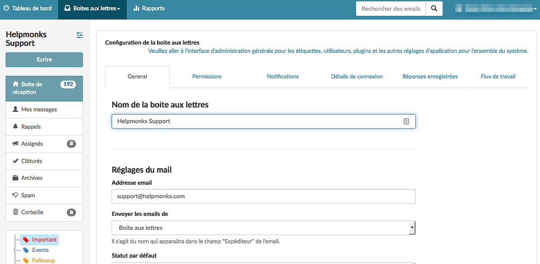540x264 pixels.
Task: Open the Spam folder
Action: 44,195
